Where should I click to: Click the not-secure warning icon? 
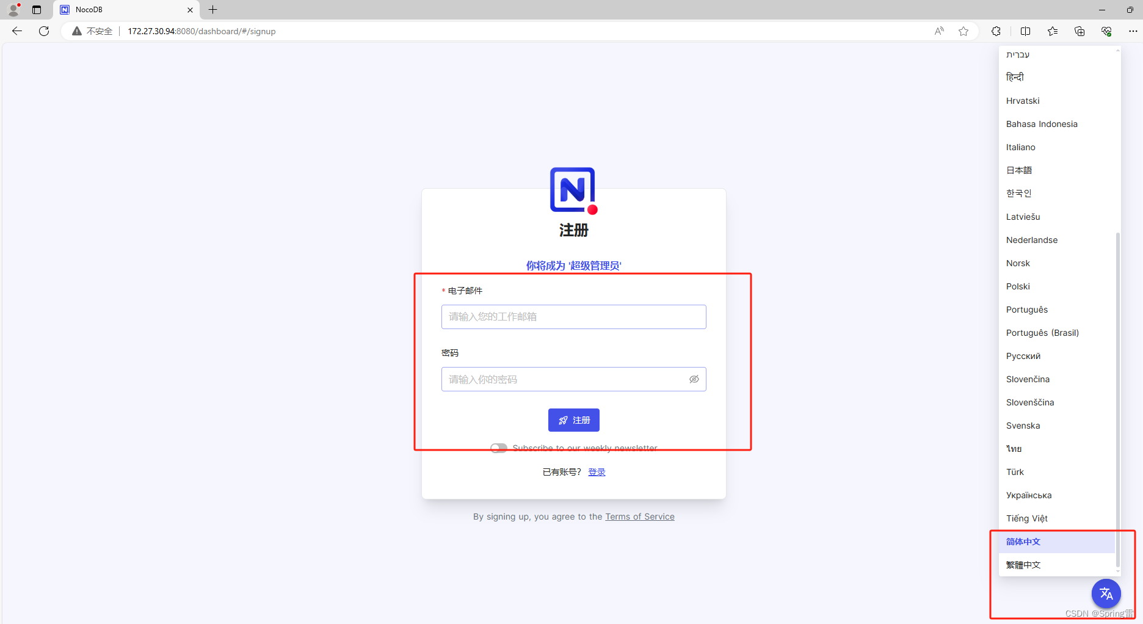[x=77, y=31]
